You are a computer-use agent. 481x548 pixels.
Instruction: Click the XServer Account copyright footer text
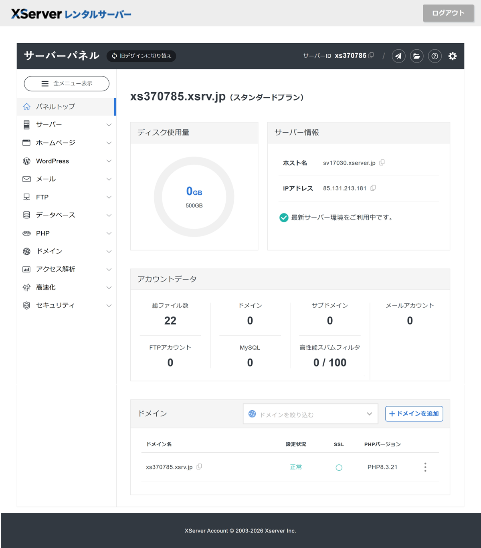(240, 531)
